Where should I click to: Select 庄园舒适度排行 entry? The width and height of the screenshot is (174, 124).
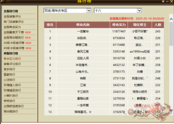click(14, 106)
